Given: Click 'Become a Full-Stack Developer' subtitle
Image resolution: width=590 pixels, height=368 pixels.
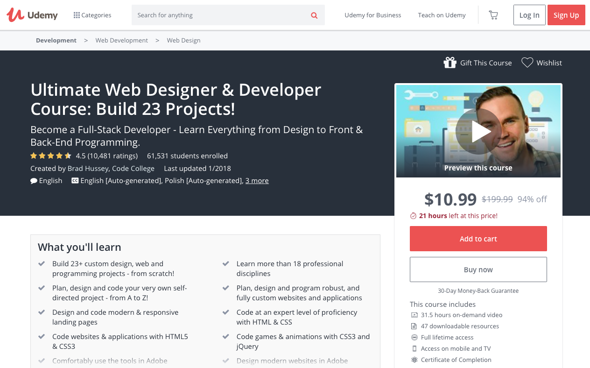Looking at the screenshot, I should coord(197,135).
